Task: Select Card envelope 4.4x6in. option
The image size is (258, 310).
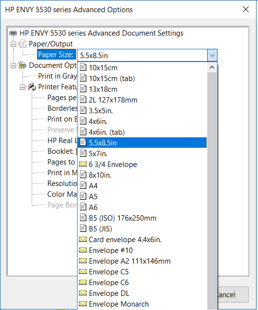Action: click(142, 239)
